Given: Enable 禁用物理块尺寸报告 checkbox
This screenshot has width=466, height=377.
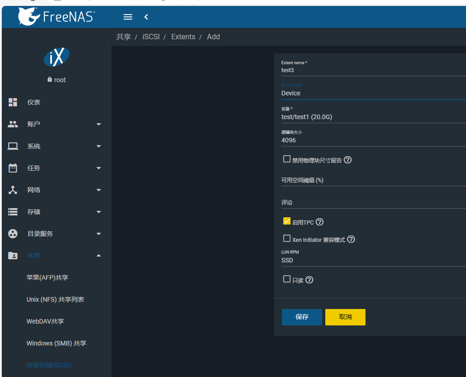Looking at the screenshot, I should 287,159.
